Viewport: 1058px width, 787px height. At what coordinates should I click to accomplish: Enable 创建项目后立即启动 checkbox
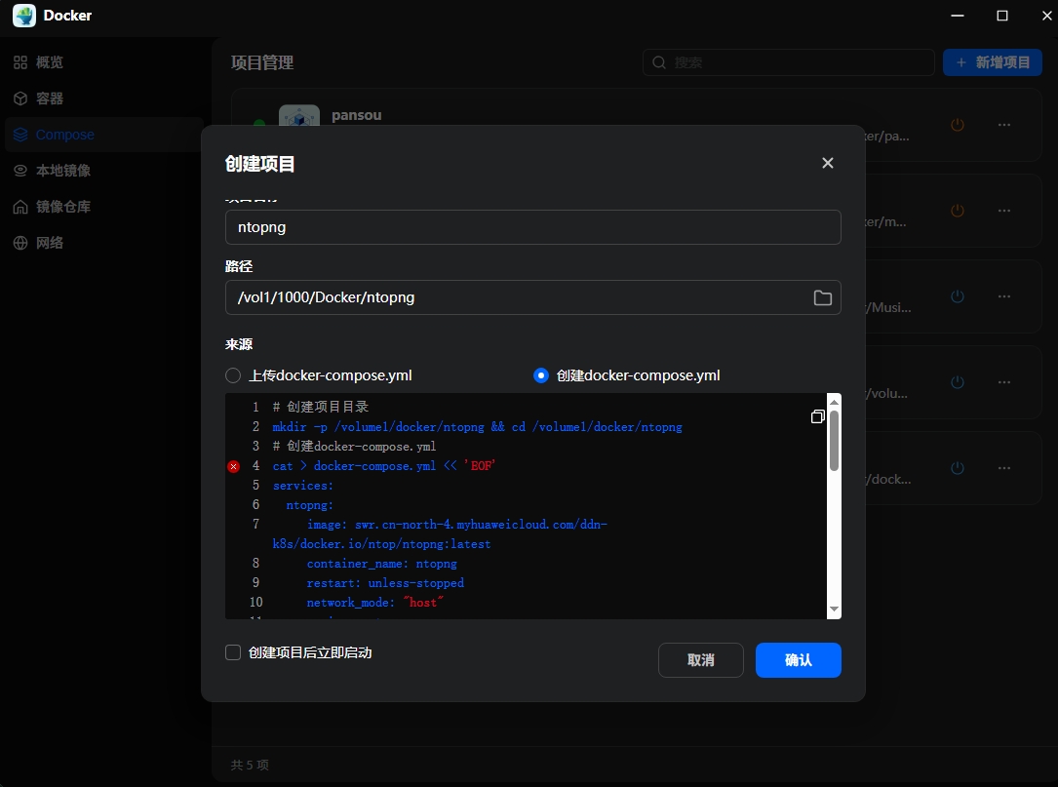tap(233, 652)
